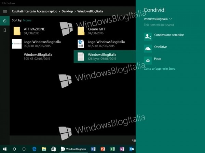Select the Creare GIFT folder name
Viewport: 205px width, 153px height.
(97, 29)
